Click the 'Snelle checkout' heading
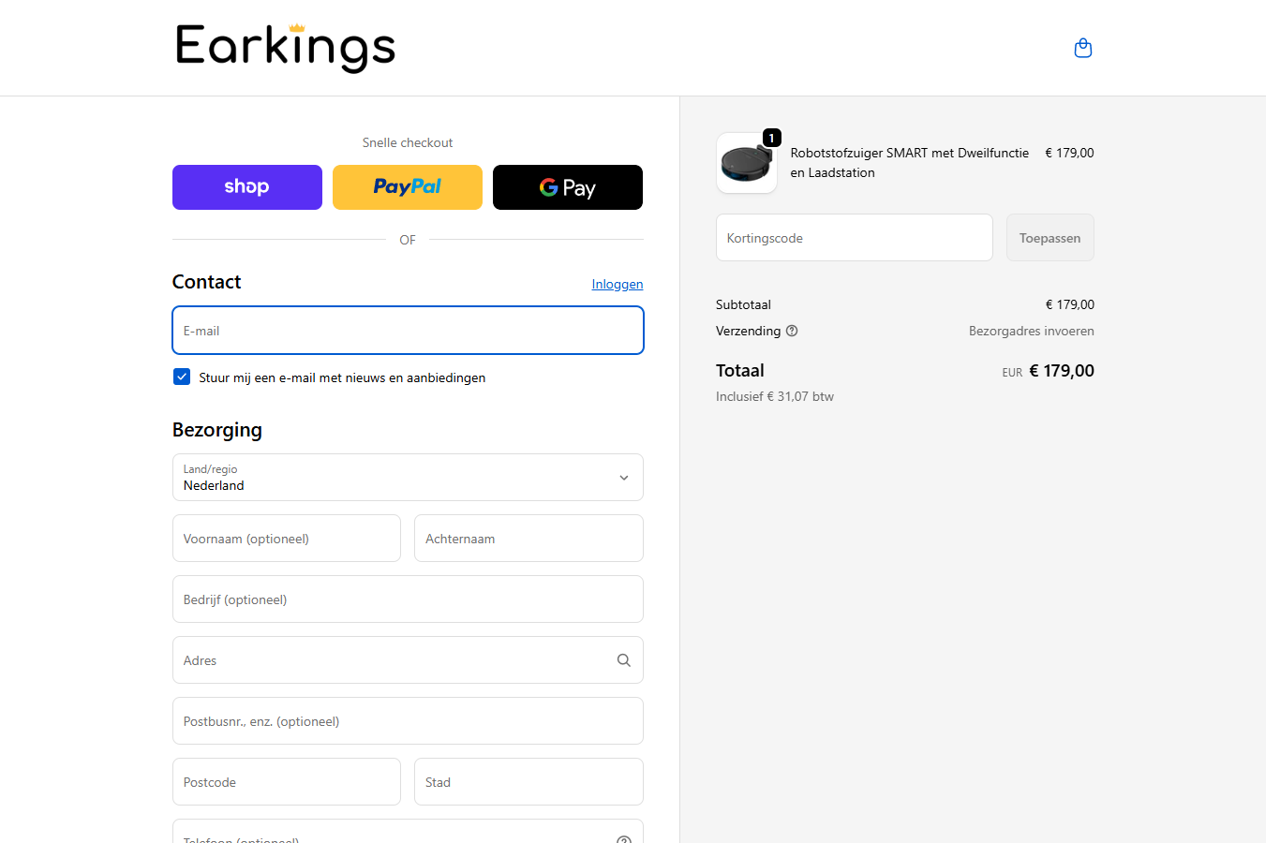 408,142
